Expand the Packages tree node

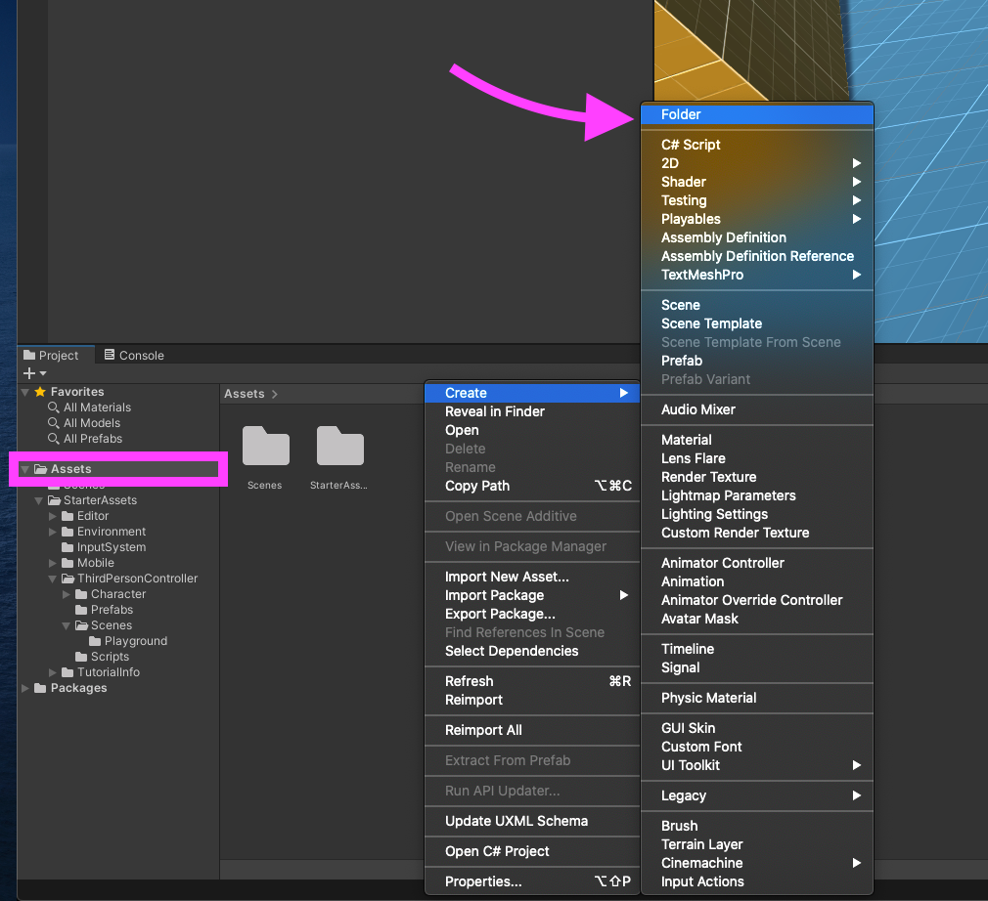point(25,688)
